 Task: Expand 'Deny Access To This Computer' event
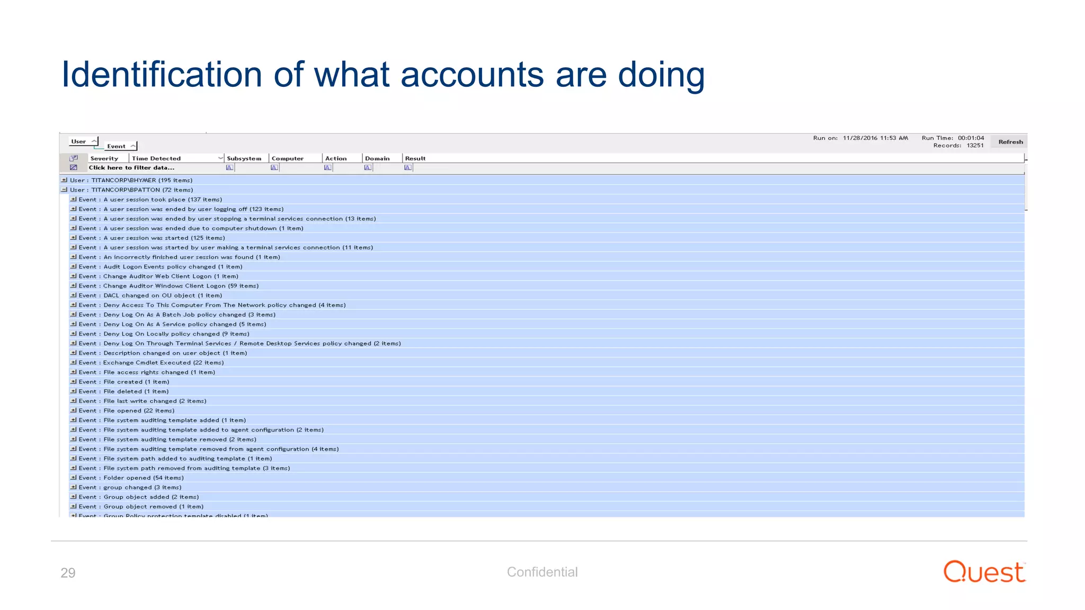click(74, 305)
